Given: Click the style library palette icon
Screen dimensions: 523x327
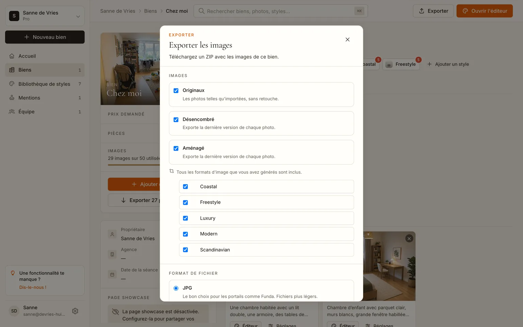Looking at the screenshot, I should pyautogui.click(x=12, y=84).
